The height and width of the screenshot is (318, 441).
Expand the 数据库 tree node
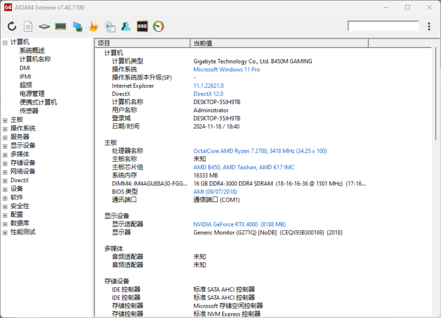5,224
